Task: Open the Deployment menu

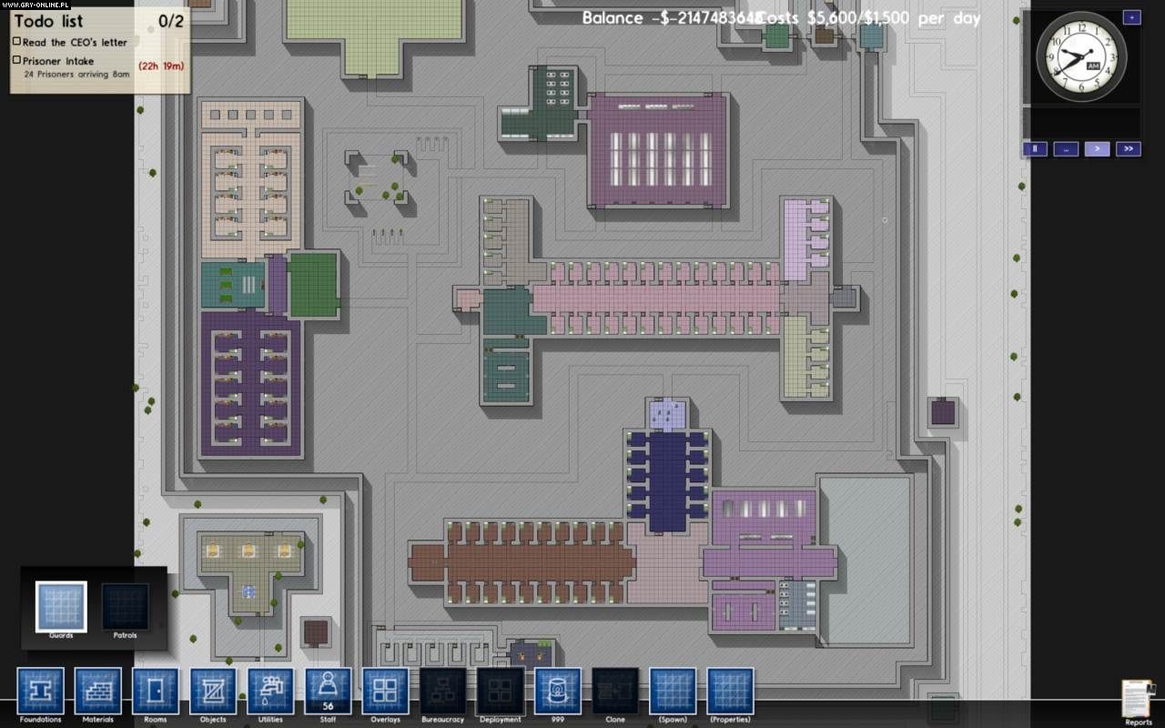Action: (500, 692)
